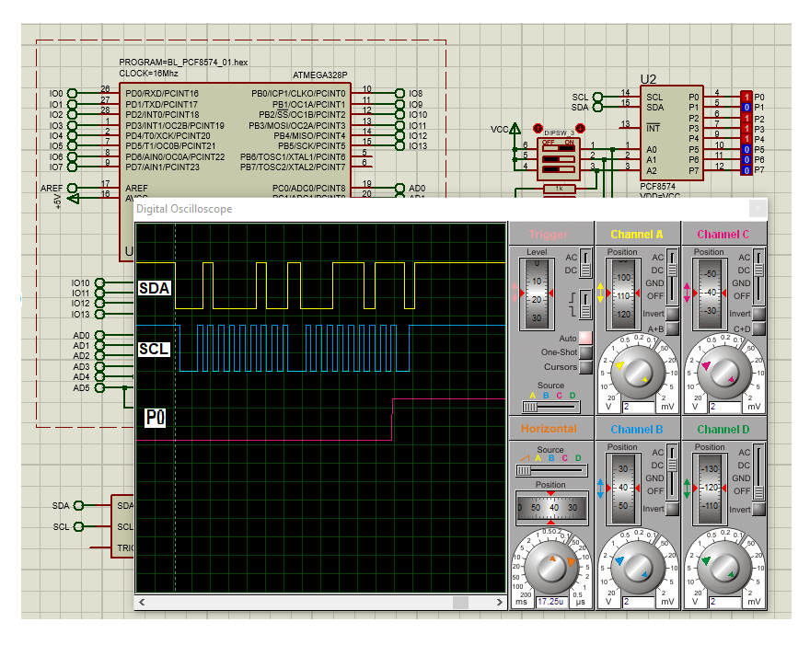Screen dimensions: 810x668
Task: Click the Channel D Position dial
Action: pyautogui.click(x=710, y=488)
